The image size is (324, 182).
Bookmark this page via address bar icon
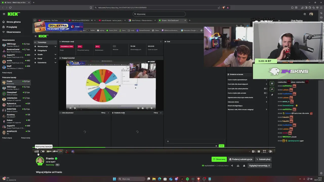tap(91, 8)
